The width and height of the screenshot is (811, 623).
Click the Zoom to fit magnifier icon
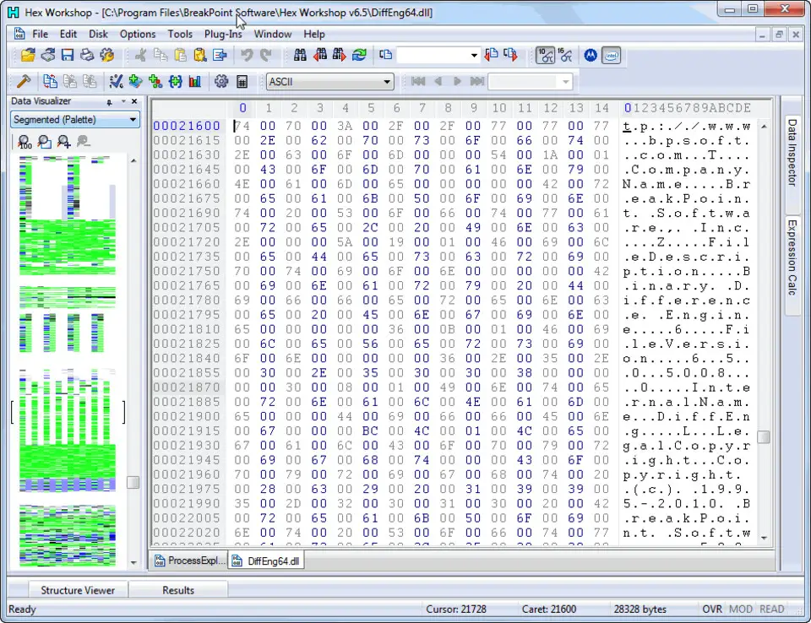pos(45,141)
